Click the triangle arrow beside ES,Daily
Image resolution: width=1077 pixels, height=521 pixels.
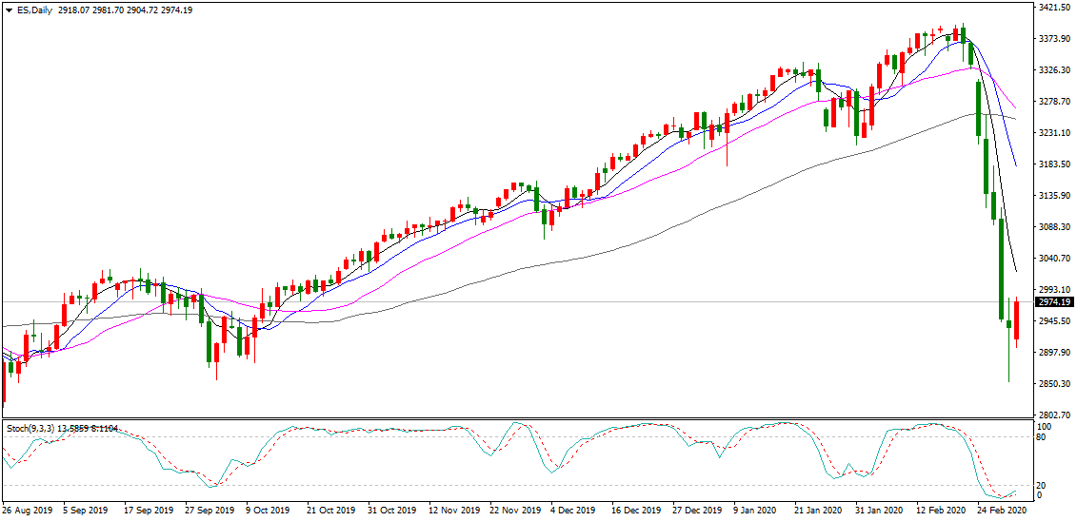10,10
